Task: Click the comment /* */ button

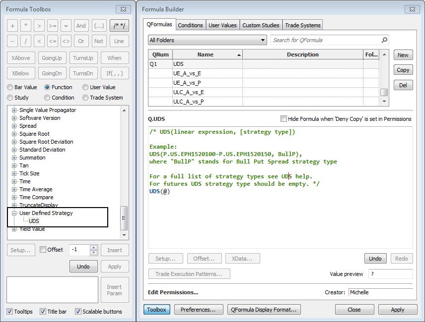Action: click(x=119, y=26)
